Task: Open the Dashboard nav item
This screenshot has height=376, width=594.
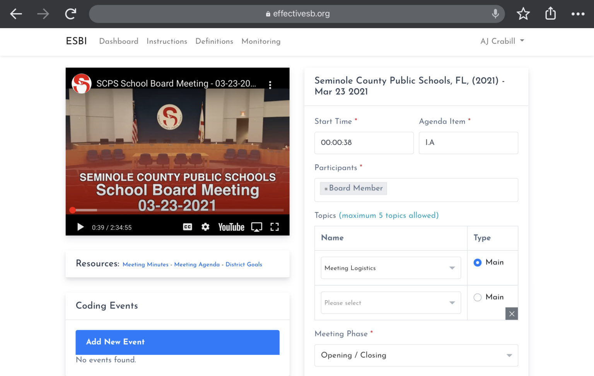Action: tap(119, 41)
